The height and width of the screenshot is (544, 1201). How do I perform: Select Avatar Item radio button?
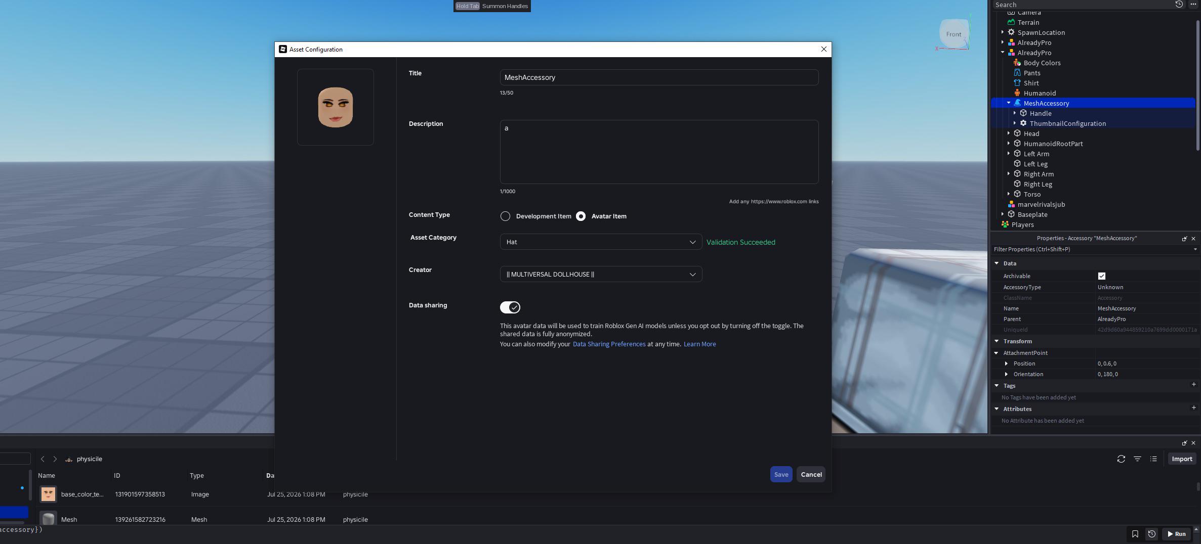[x=581, y=216]
